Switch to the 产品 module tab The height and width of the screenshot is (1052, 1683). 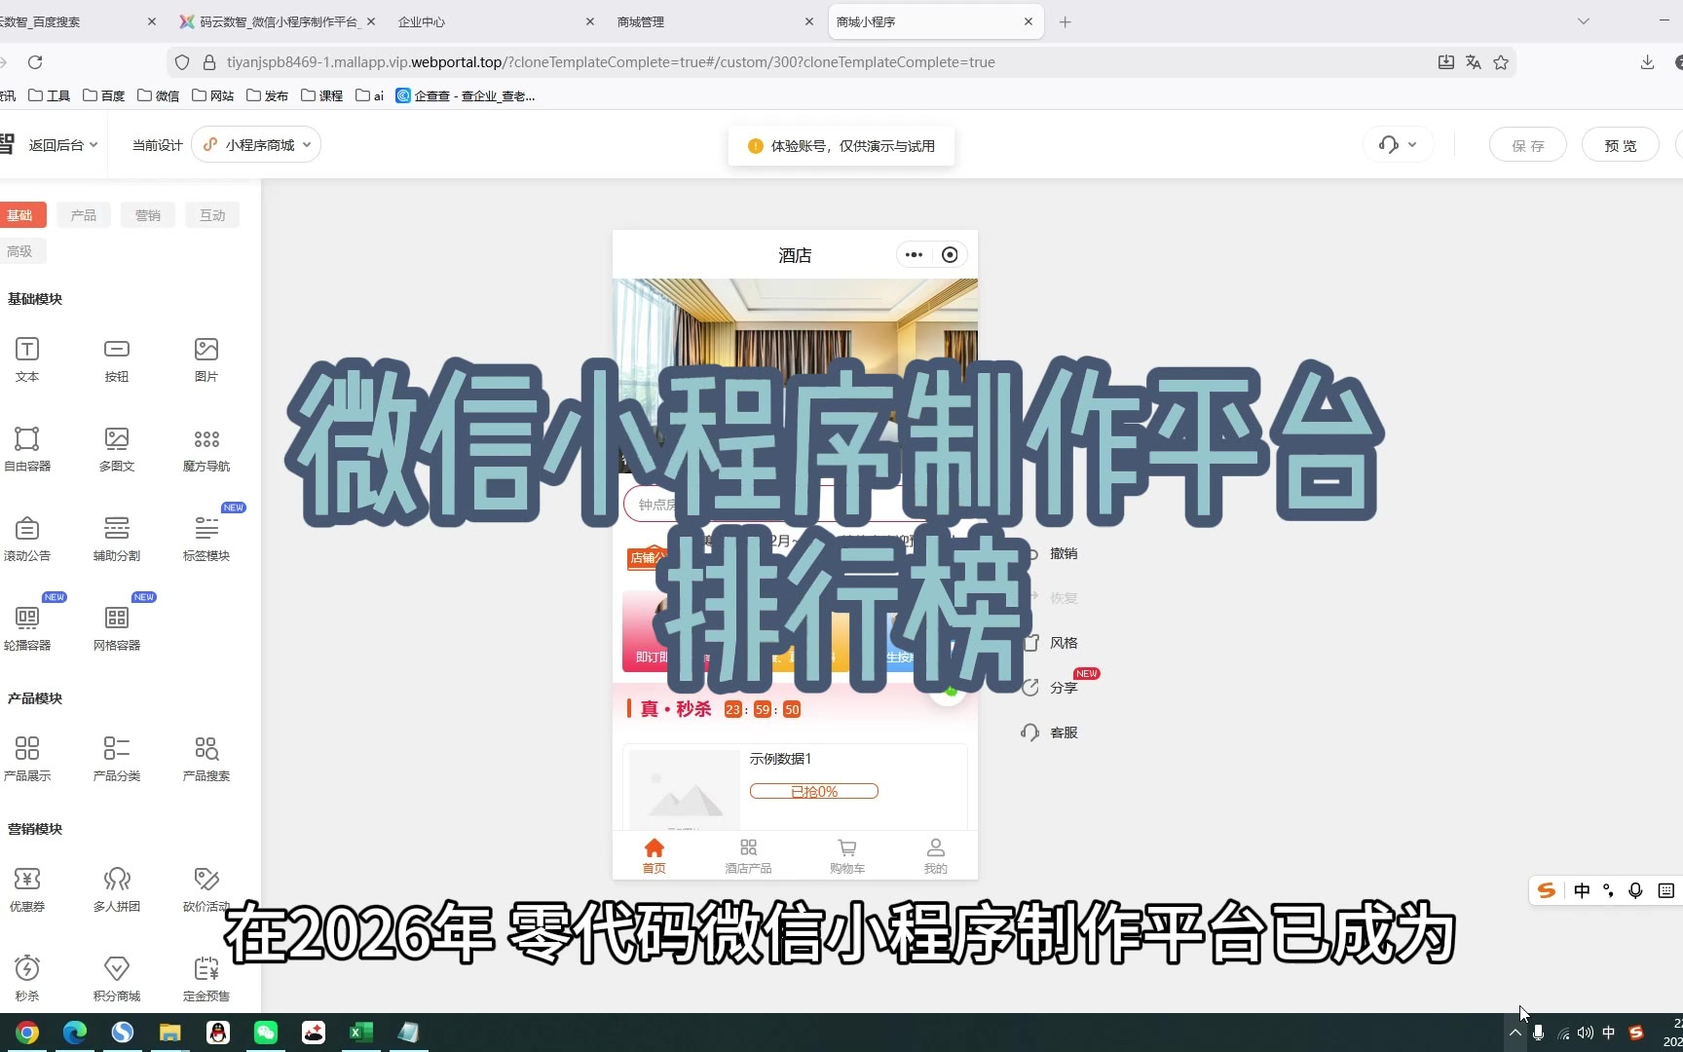pyautogui.click(x=84, y=215)
